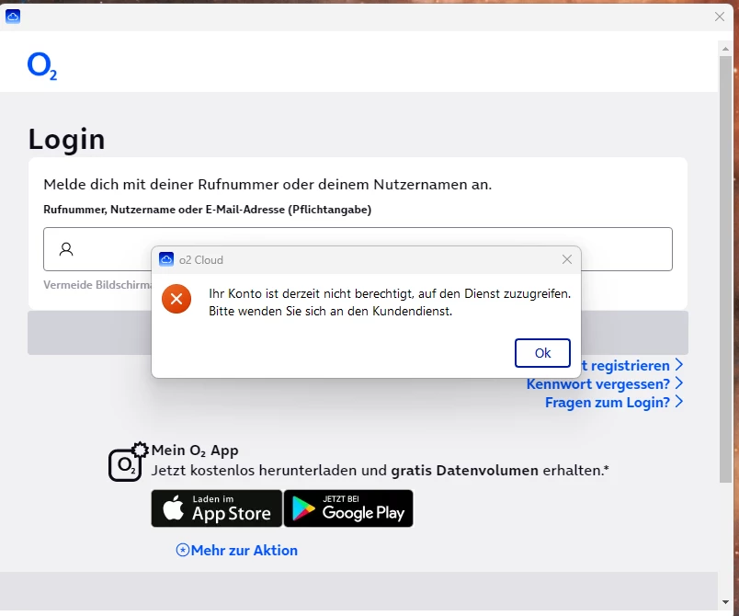Click the 'gratis Datenvolumen' promo text

[465, 471]
